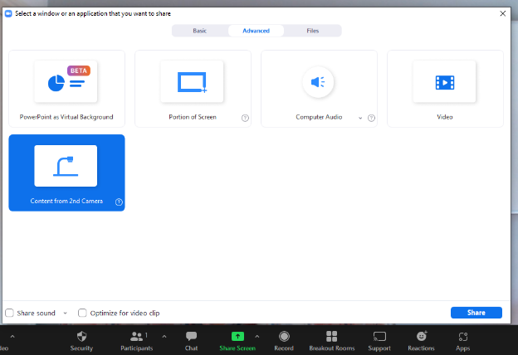The image size is (518, 355).
Task: Open Breakout Rooms
Action: 332,341
